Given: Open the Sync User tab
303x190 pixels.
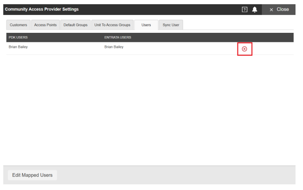Looking at the screenshot, I should pyautogui.click(x=171, y=25).
